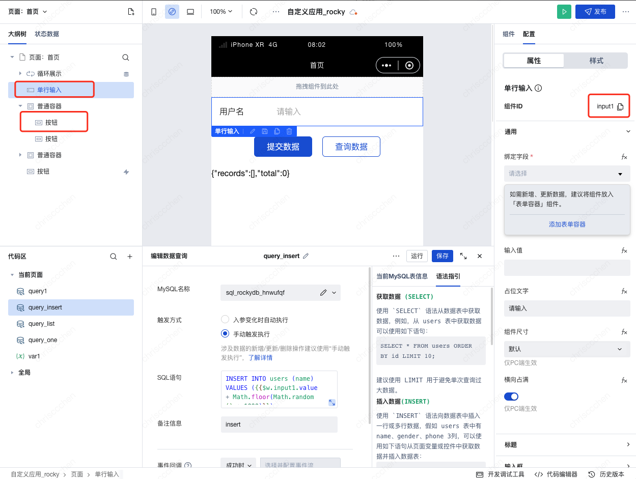
Task: Open fx expression for 横向占满
Action: (624, 380)
